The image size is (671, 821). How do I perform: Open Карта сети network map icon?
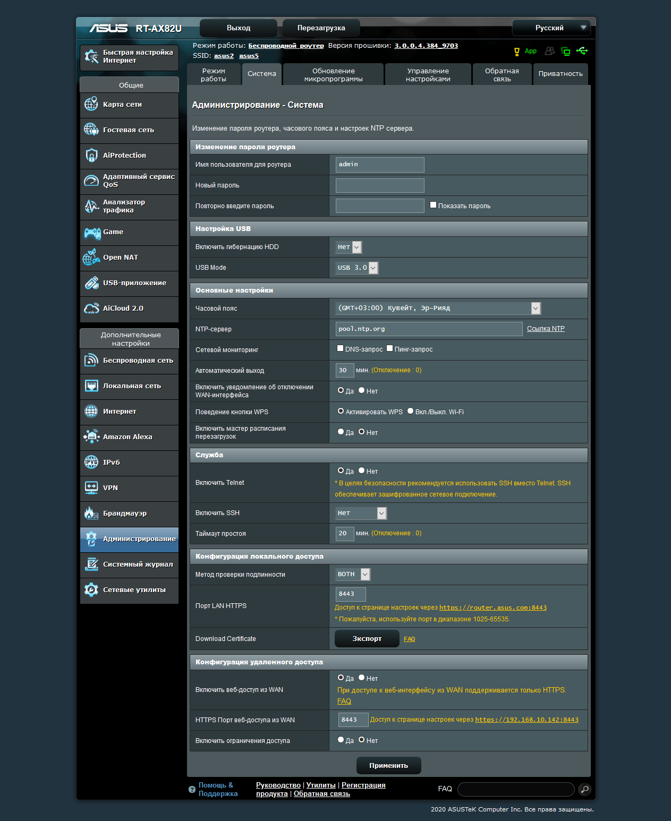(x=91, y=104)
